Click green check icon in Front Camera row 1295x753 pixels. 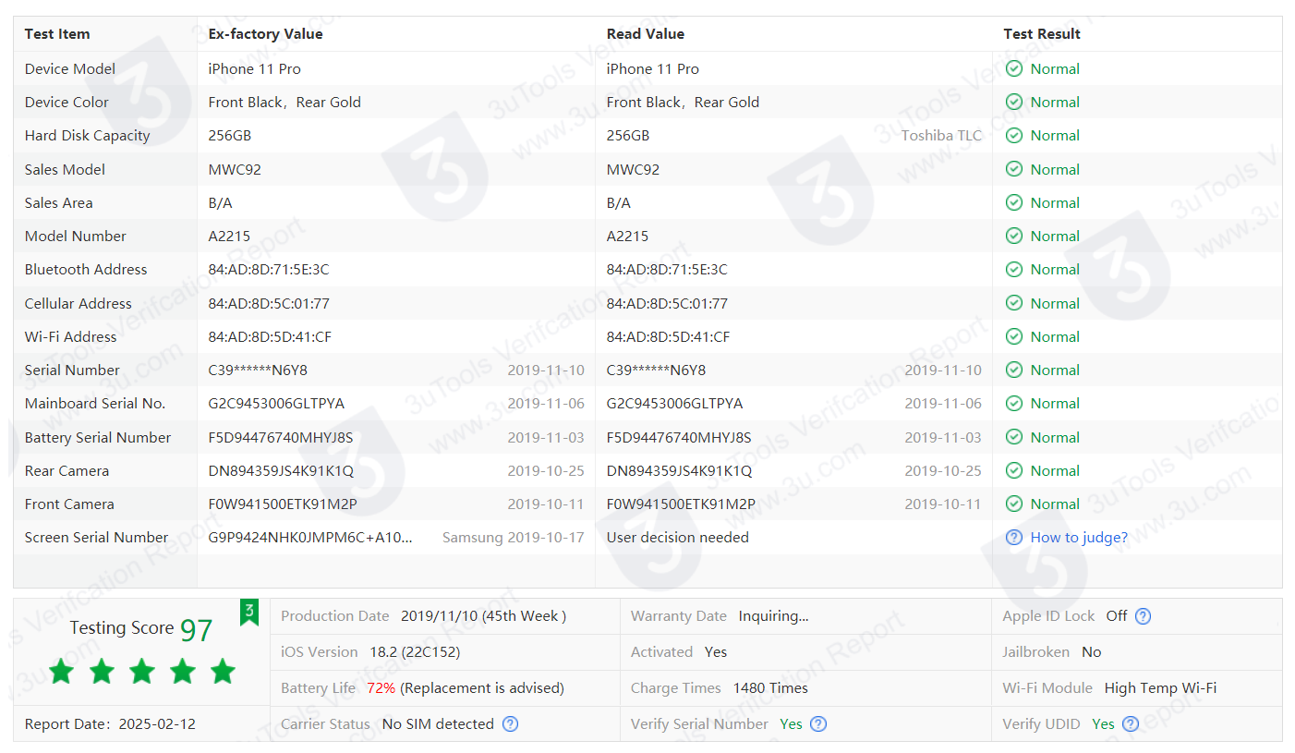click(x=1014, y=504)
